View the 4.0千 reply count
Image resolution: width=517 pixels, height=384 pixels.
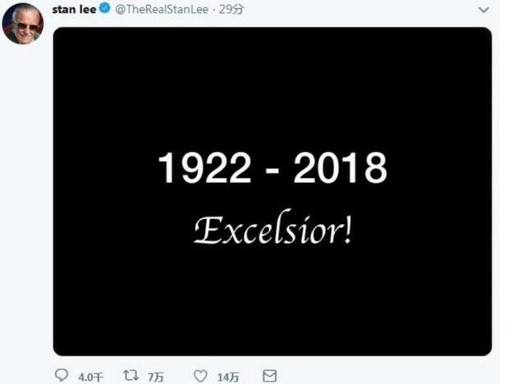90,377
